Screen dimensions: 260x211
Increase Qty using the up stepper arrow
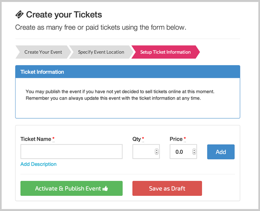pyautogui.click(x=156, y=150)
